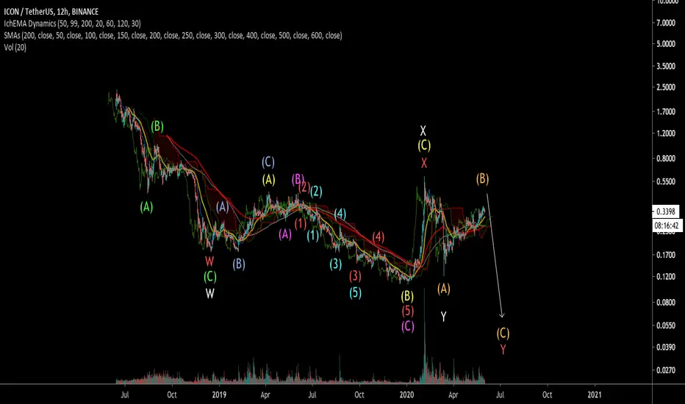Screen dimensions: 685x404
Task: Select the orange (C) projection label
Action: pyautogui.click(x=503, y=333)
